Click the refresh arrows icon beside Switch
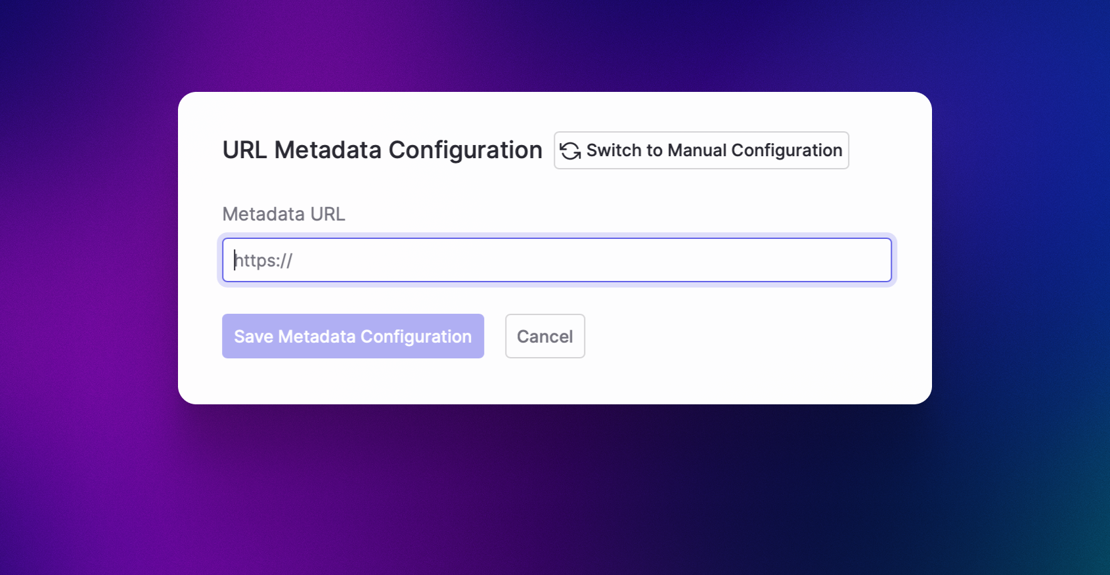Screen dimensions: 1110x575 click(570, 151)
